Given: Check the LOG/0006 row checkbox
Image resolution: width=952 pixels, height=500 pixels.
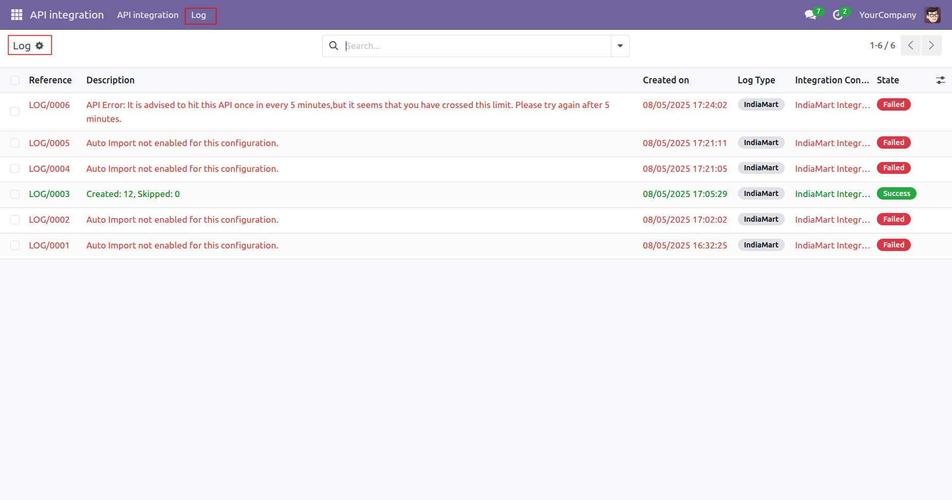Looking at the screenshot, I should coord(15,112).
